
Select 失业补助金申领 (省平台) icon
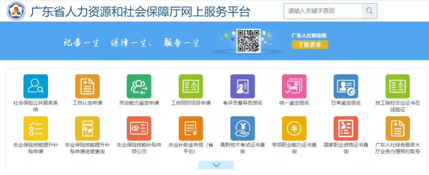[191, 128]
